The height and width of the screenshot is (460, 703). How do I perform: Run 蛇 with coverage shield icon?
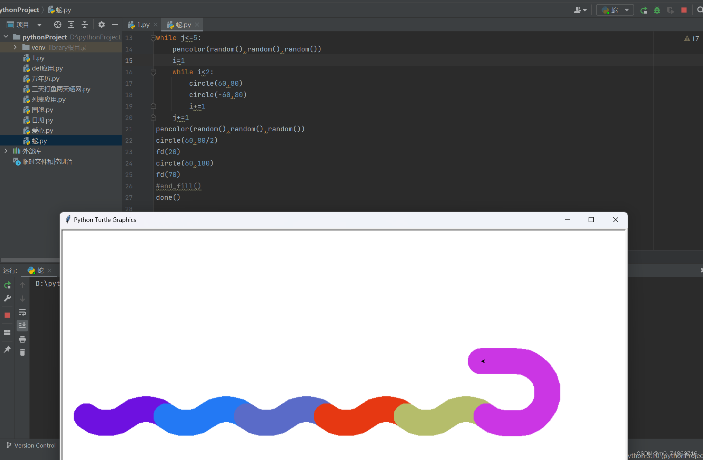click(x=671, y=10)
